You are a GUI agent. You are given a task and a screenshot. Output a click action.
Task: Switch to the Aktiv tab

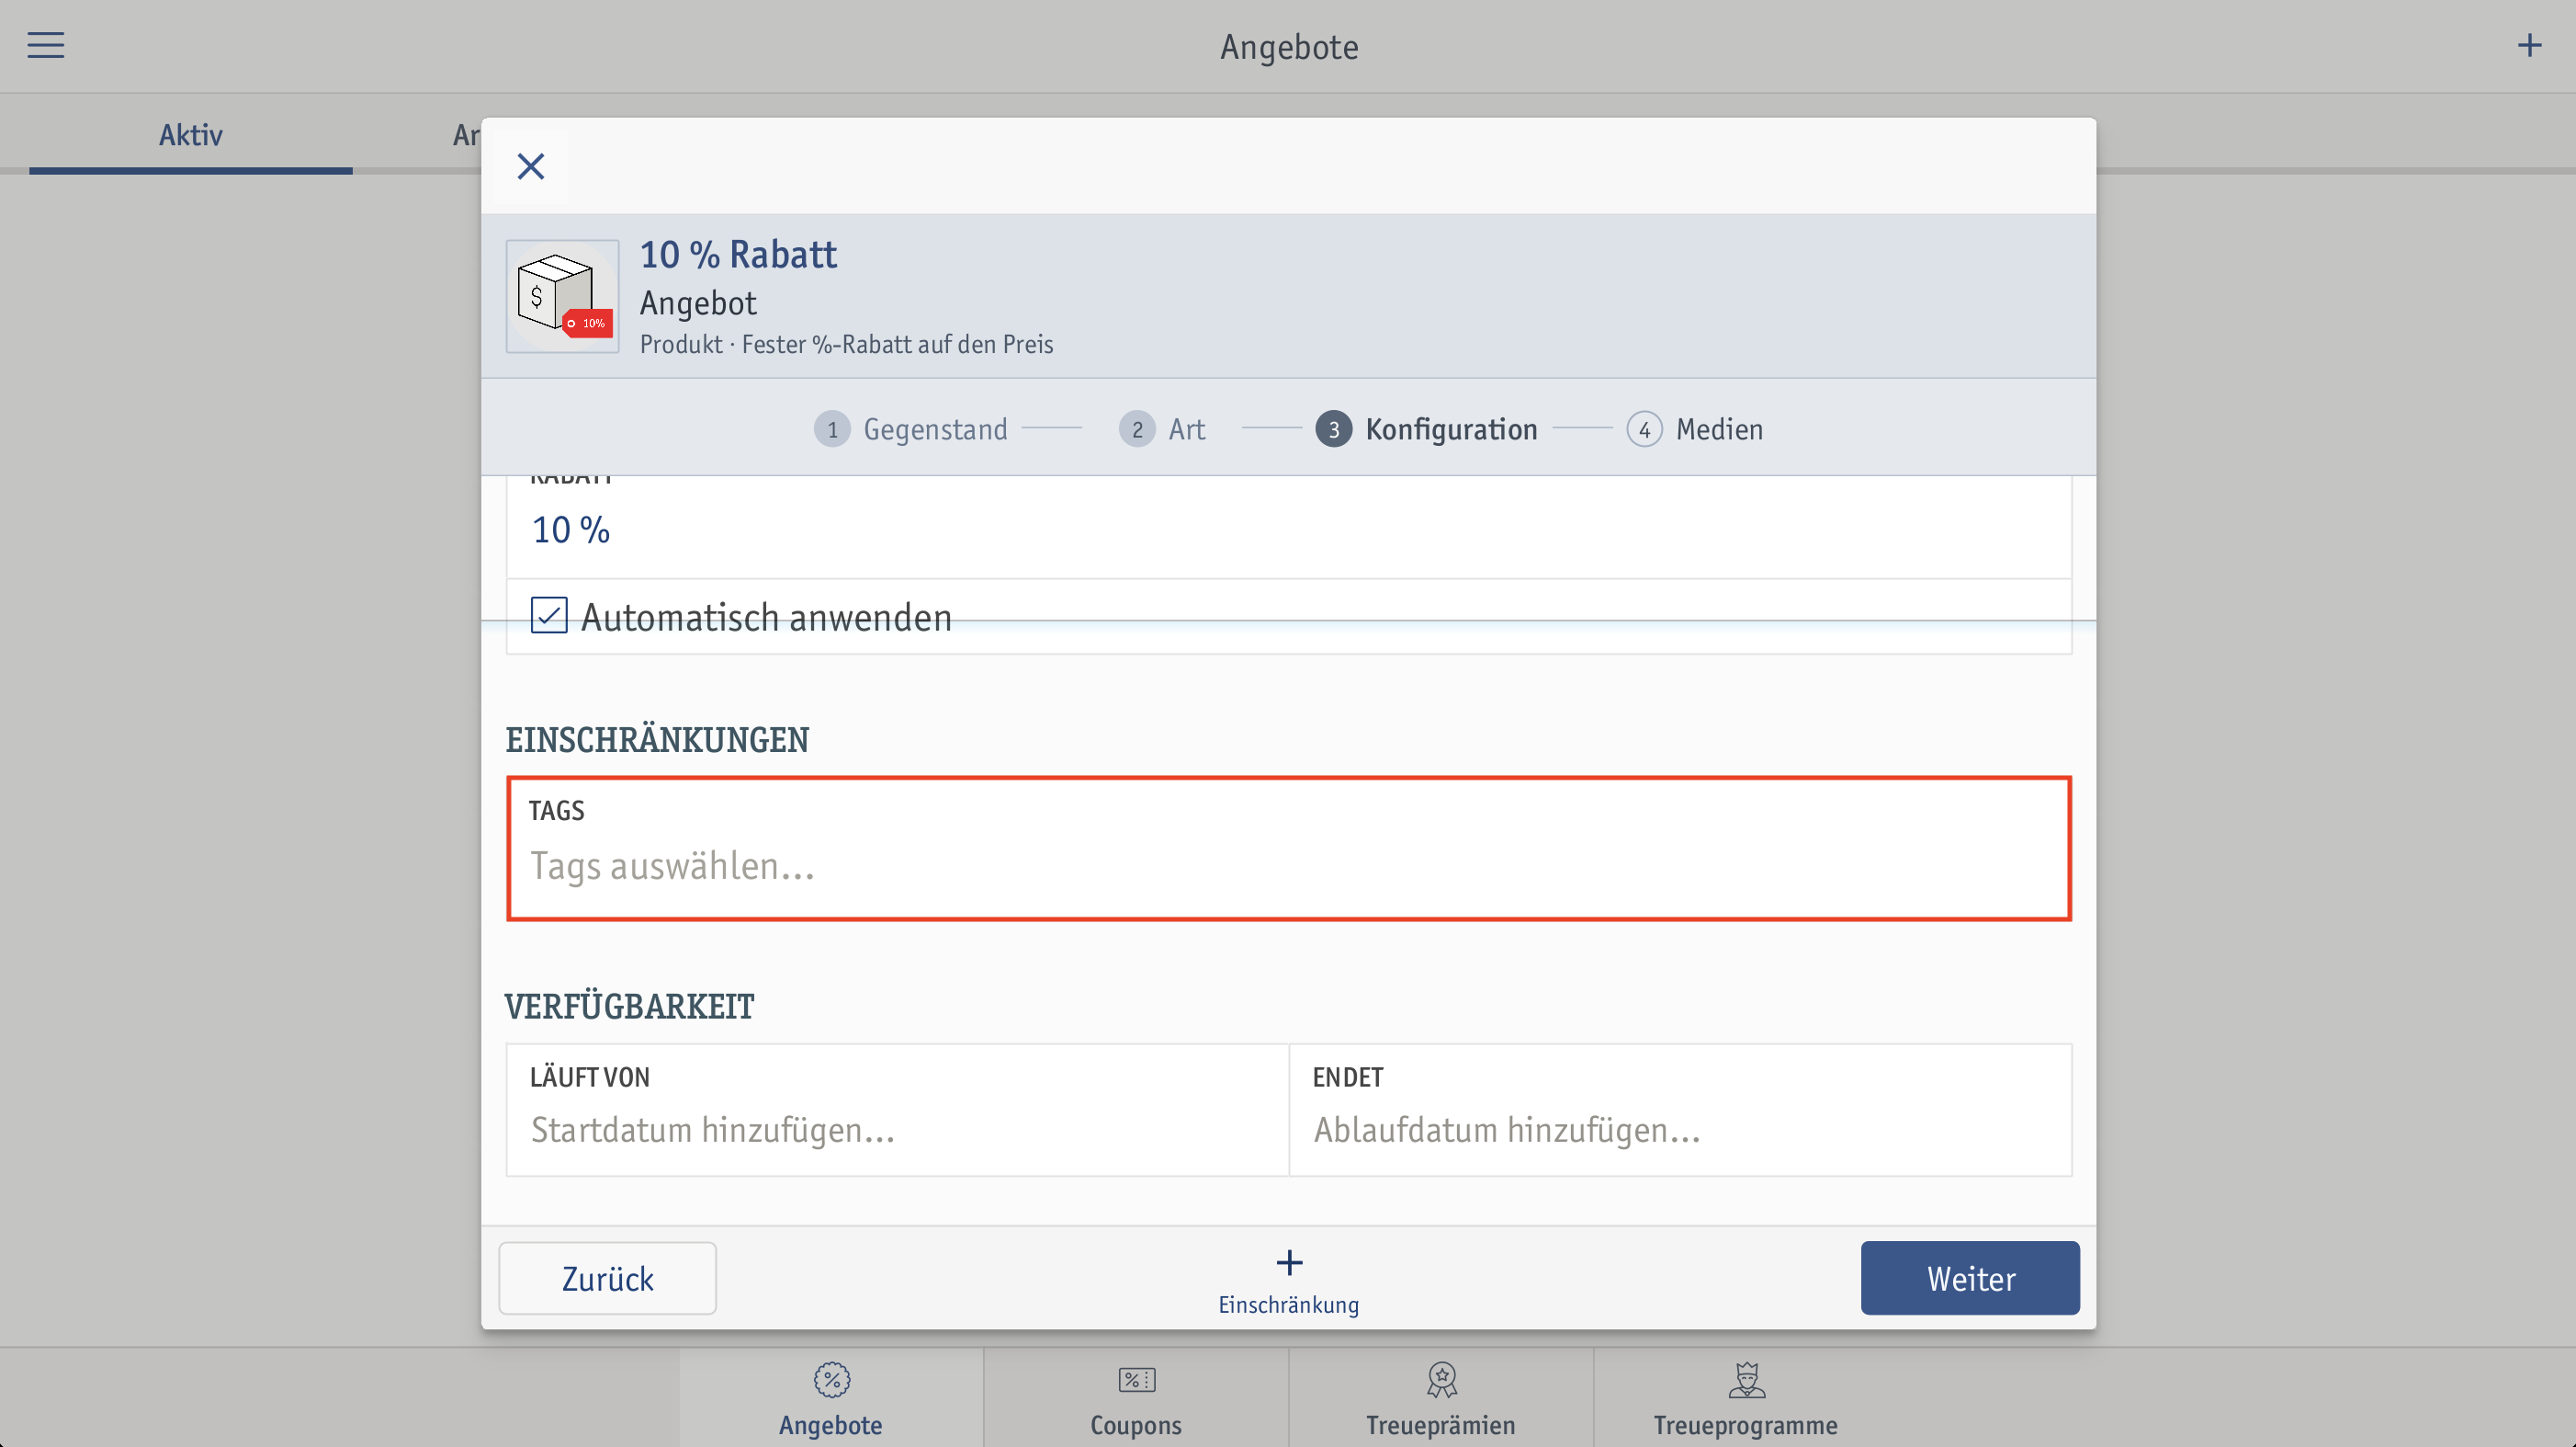coord(191,135)
